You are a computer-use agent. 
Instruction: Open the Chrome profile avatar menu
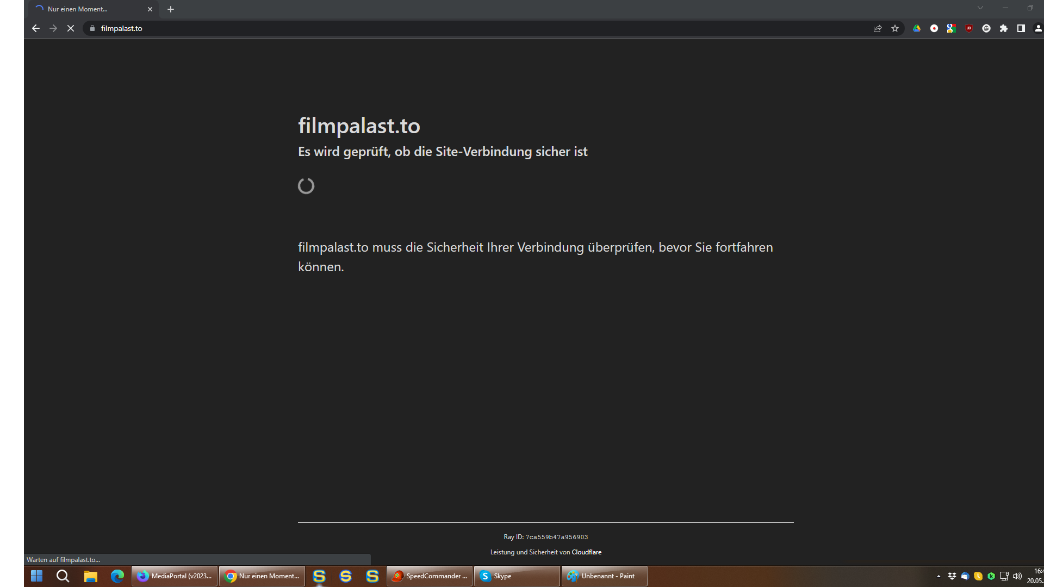click(x=1038, y=28)
